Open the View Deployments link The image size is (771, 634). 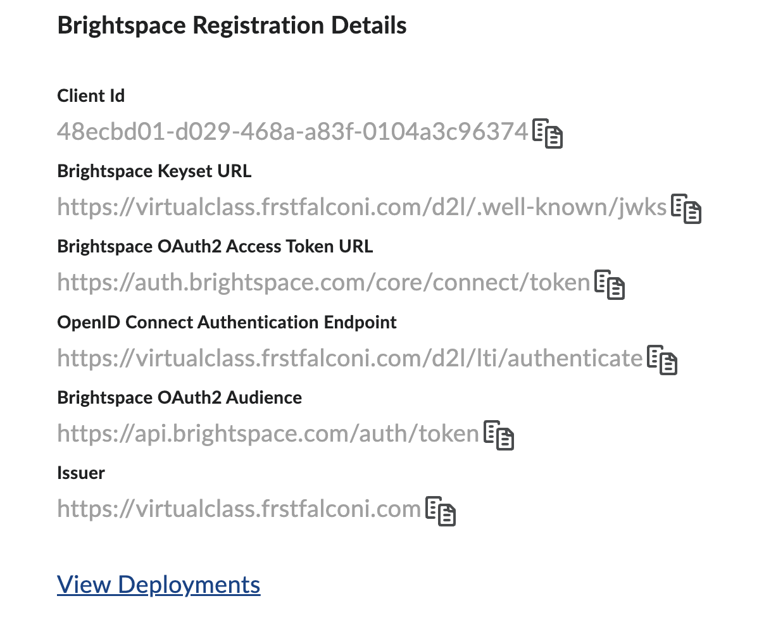158,585
